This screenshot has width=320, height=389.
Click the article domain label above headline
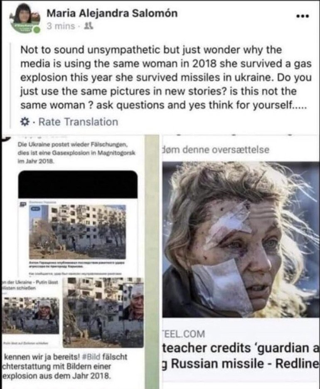coord(184,334)
